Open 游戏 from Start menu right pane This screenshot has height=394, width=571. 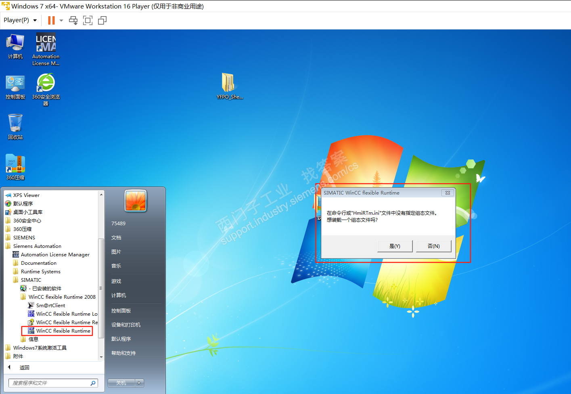116,281
